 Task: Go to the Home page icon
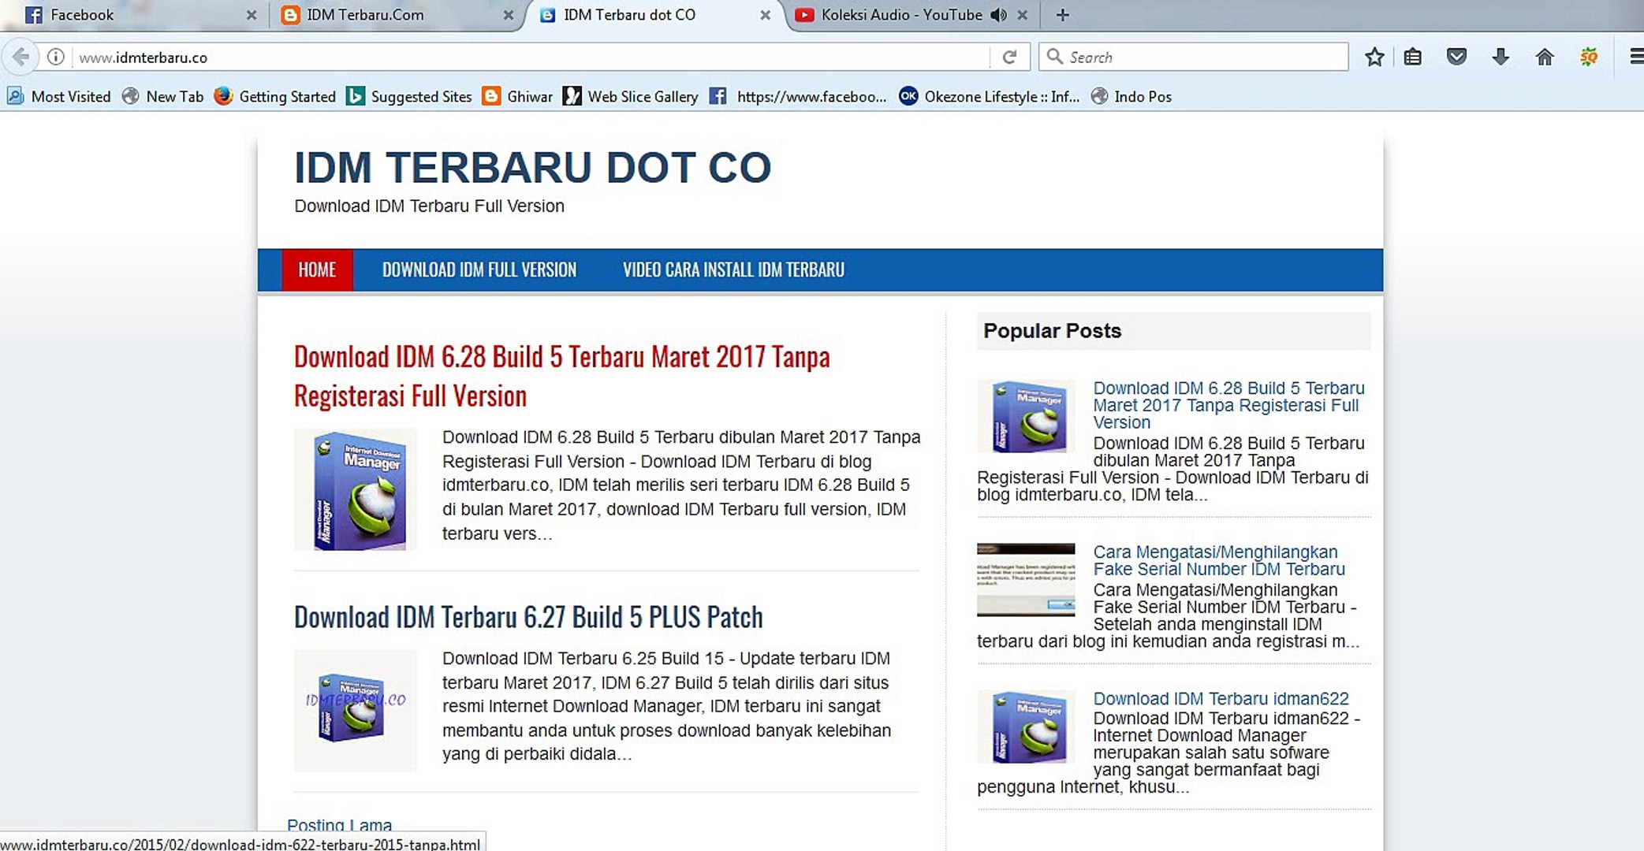coord(1545,57)
